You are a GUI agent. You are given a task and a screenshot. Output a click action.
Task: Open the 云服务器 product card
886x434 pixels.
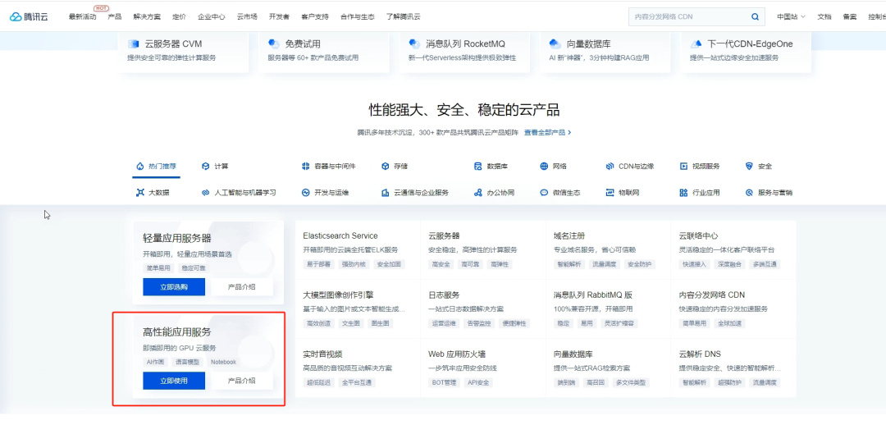pos(483,249)
